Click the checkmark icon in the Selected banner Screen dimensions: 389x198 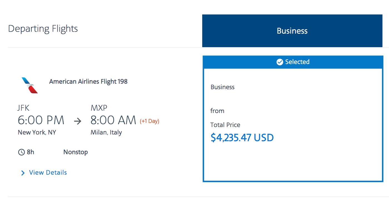click(280, 62)
